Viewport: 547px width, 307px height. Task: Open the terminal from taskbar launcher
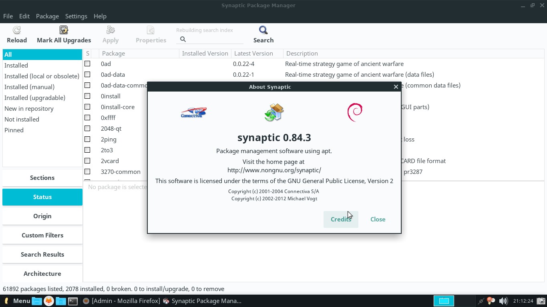coord(72,301)
